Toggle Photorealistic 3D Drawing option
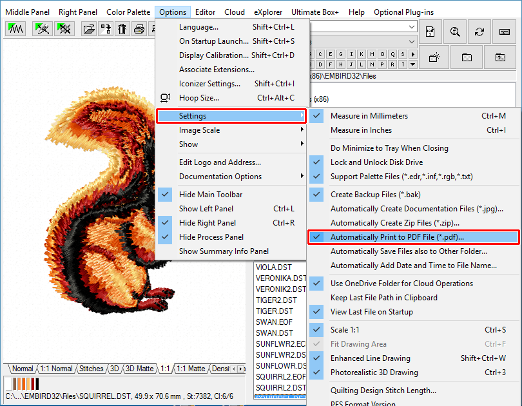 414,372
